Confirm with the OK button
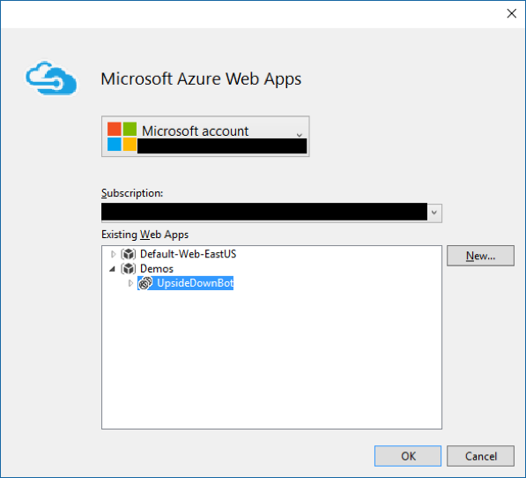The width and height of the screenshot is (526, 478). point(408,456)
